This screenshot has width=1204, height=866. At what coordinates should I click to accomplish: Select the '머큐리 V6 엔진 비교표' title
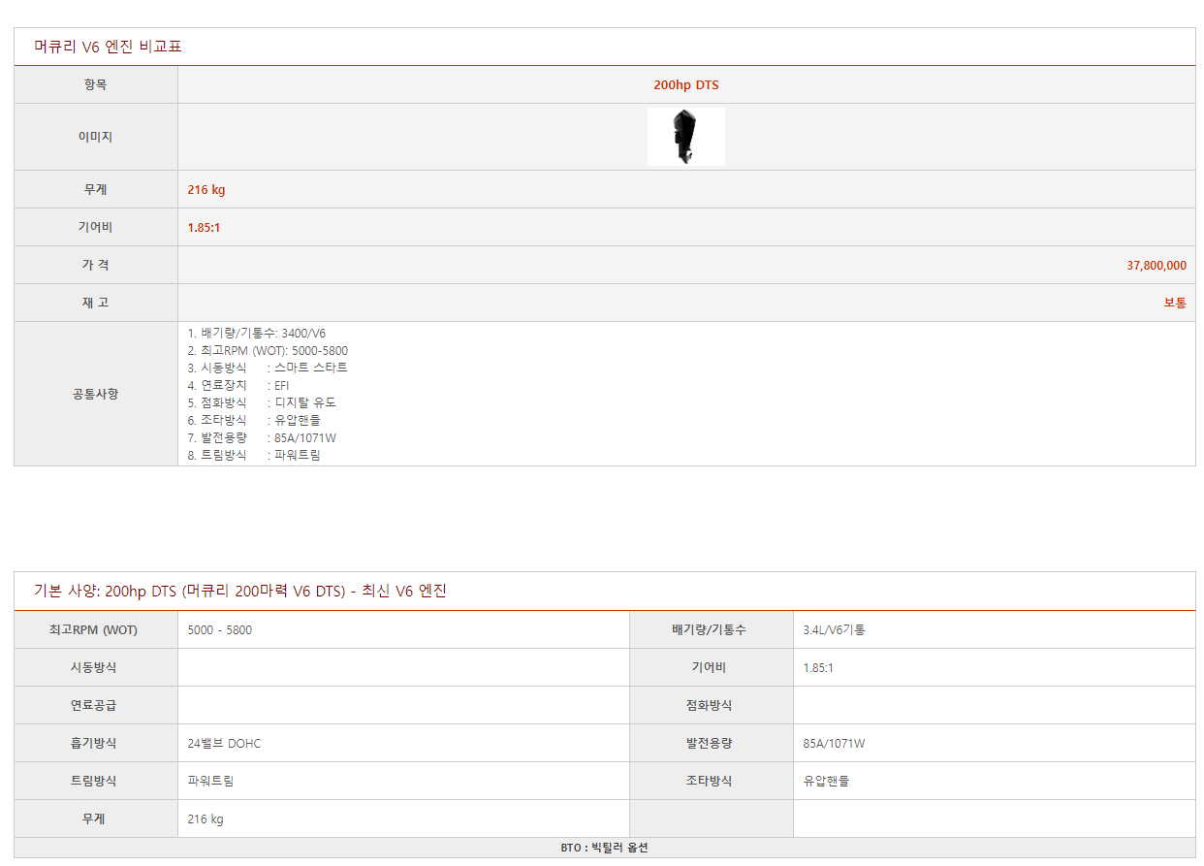click(x=108, y=47)
